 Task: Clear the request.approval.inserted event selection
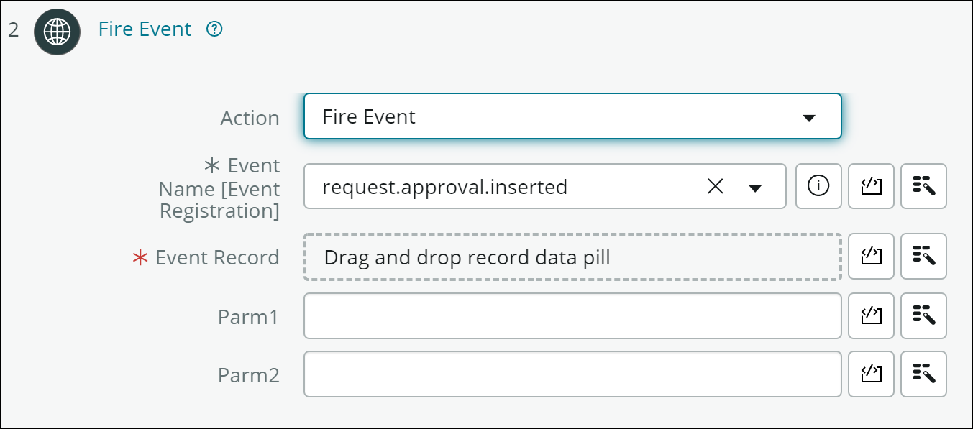pyautogui.click(x=715, y=187)
